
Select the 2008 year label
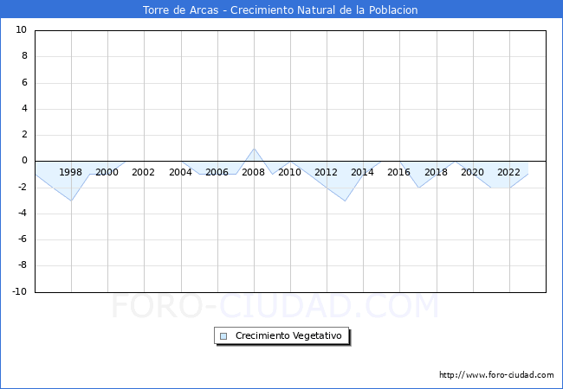[254, 172]
